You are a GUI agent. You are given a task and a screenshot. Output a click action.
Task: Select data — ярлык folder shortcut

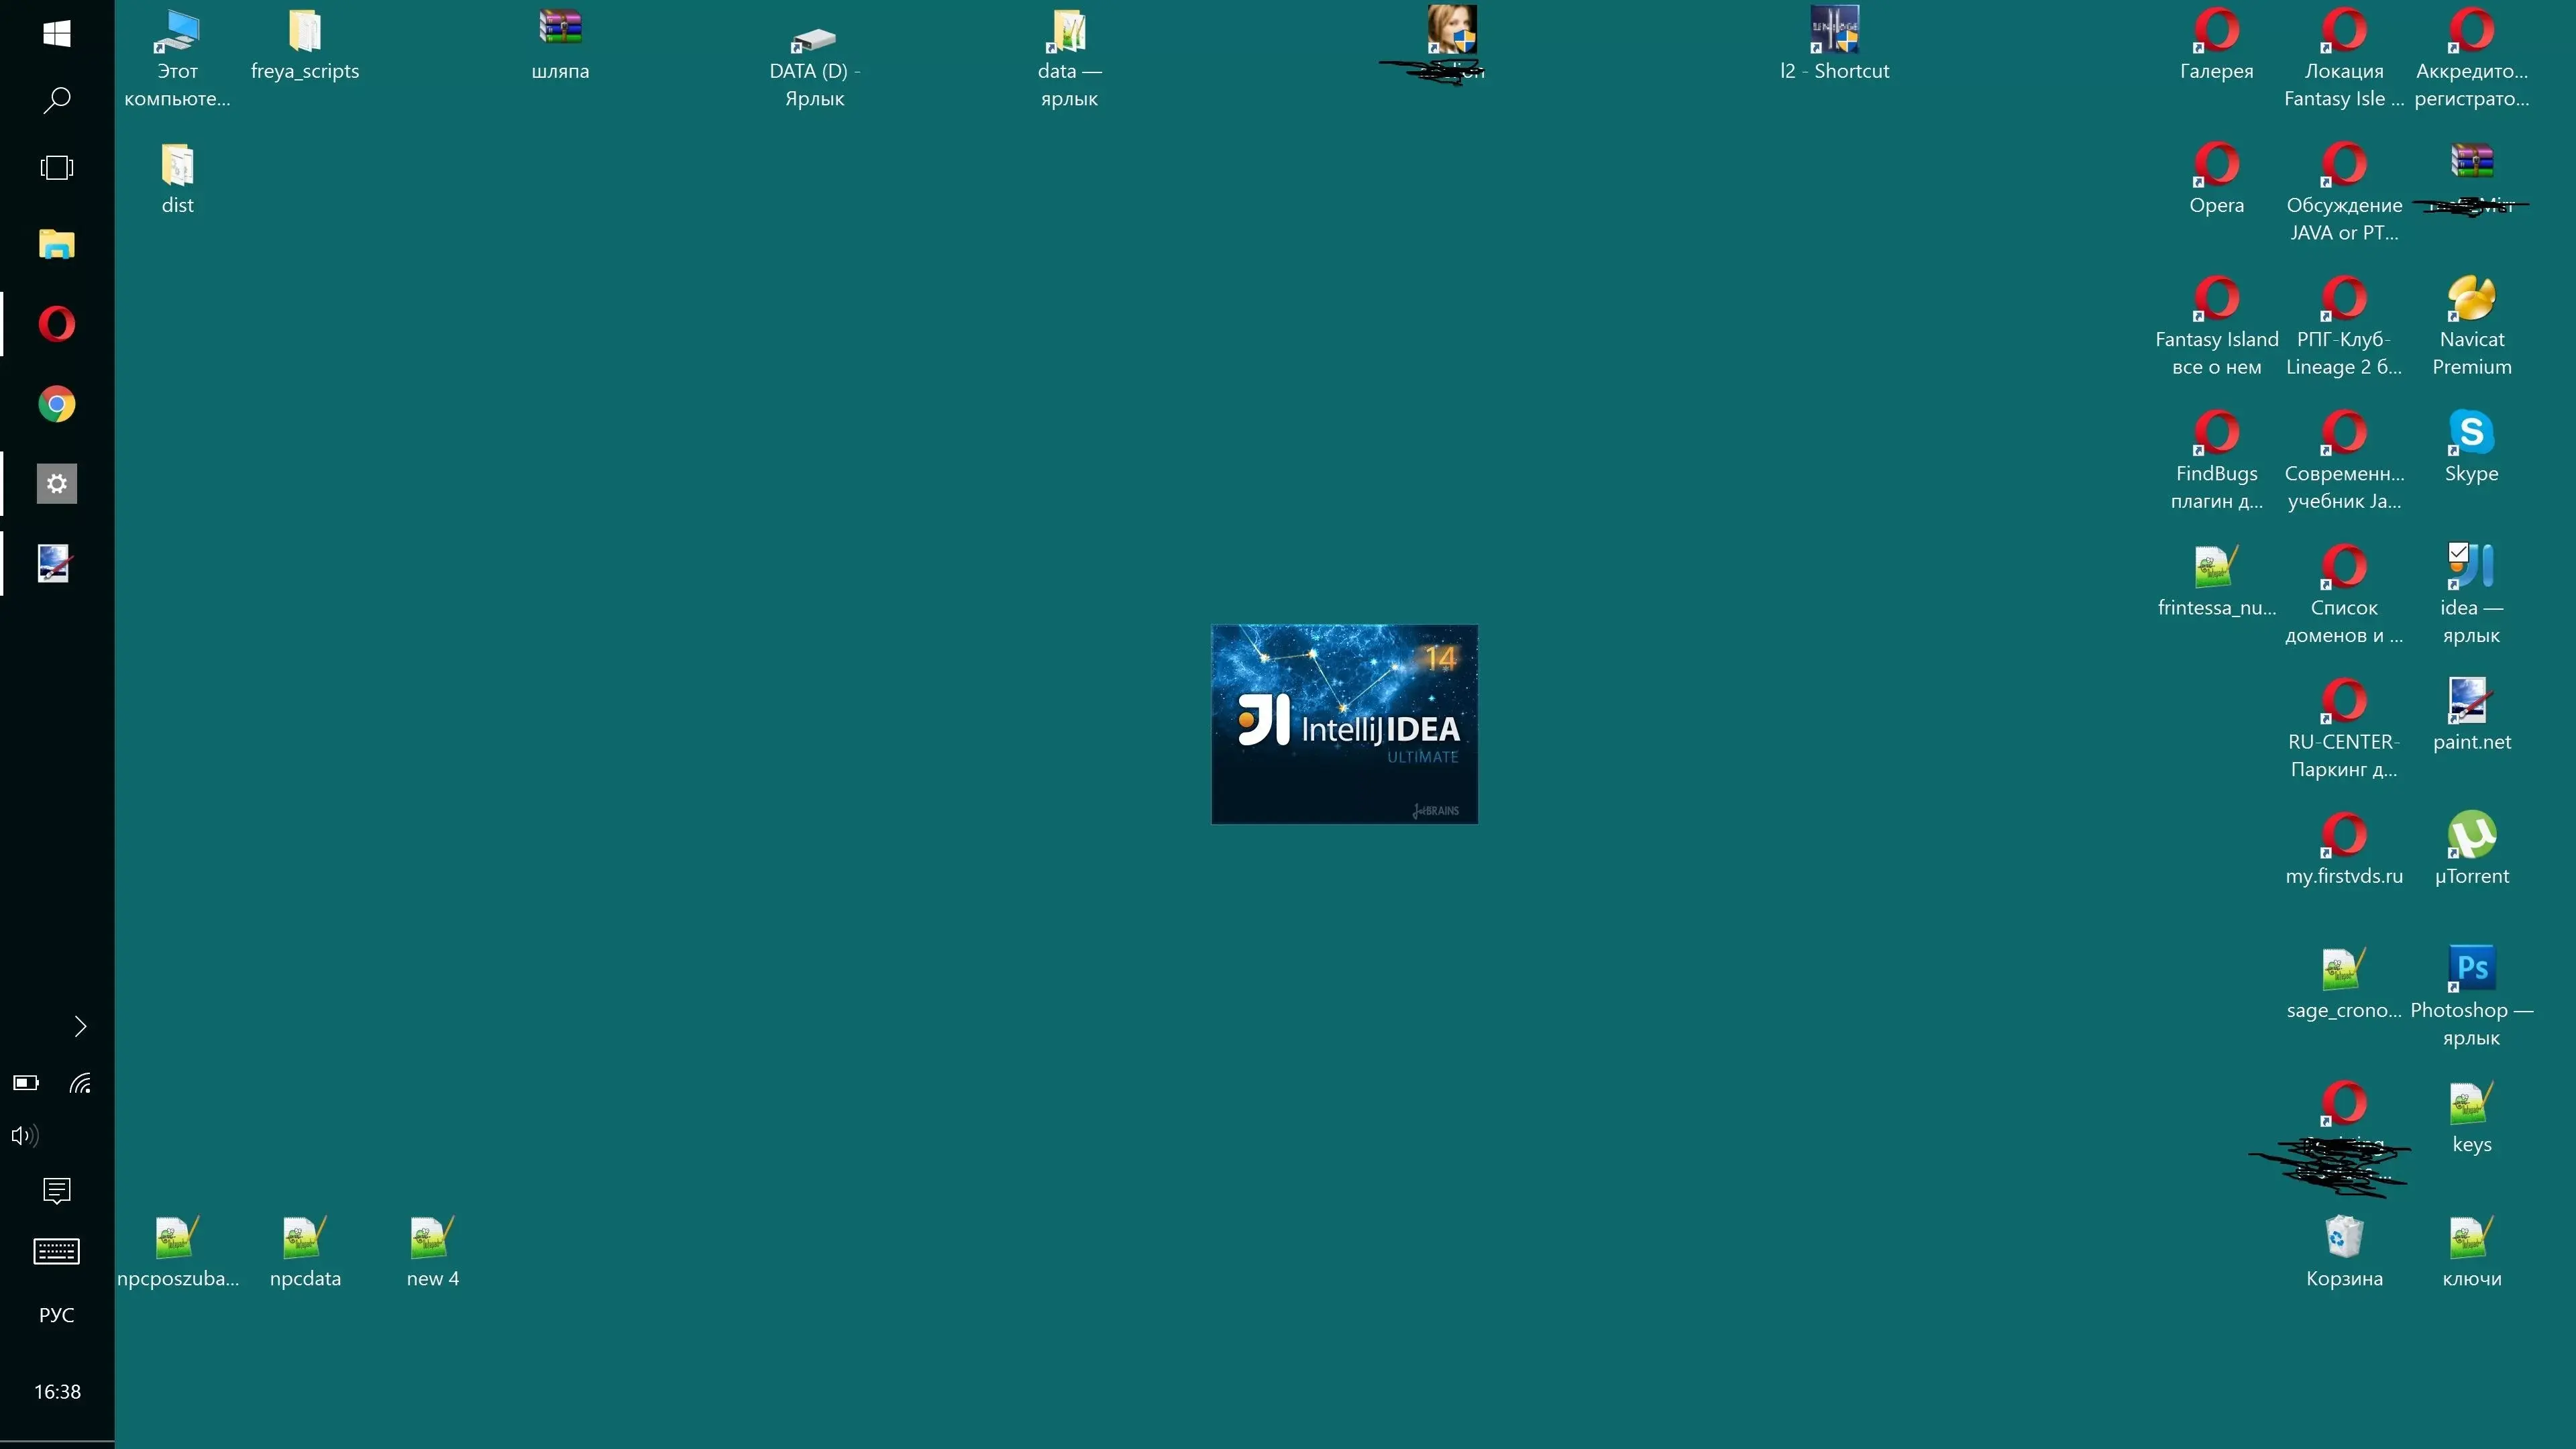(1069, 58)
